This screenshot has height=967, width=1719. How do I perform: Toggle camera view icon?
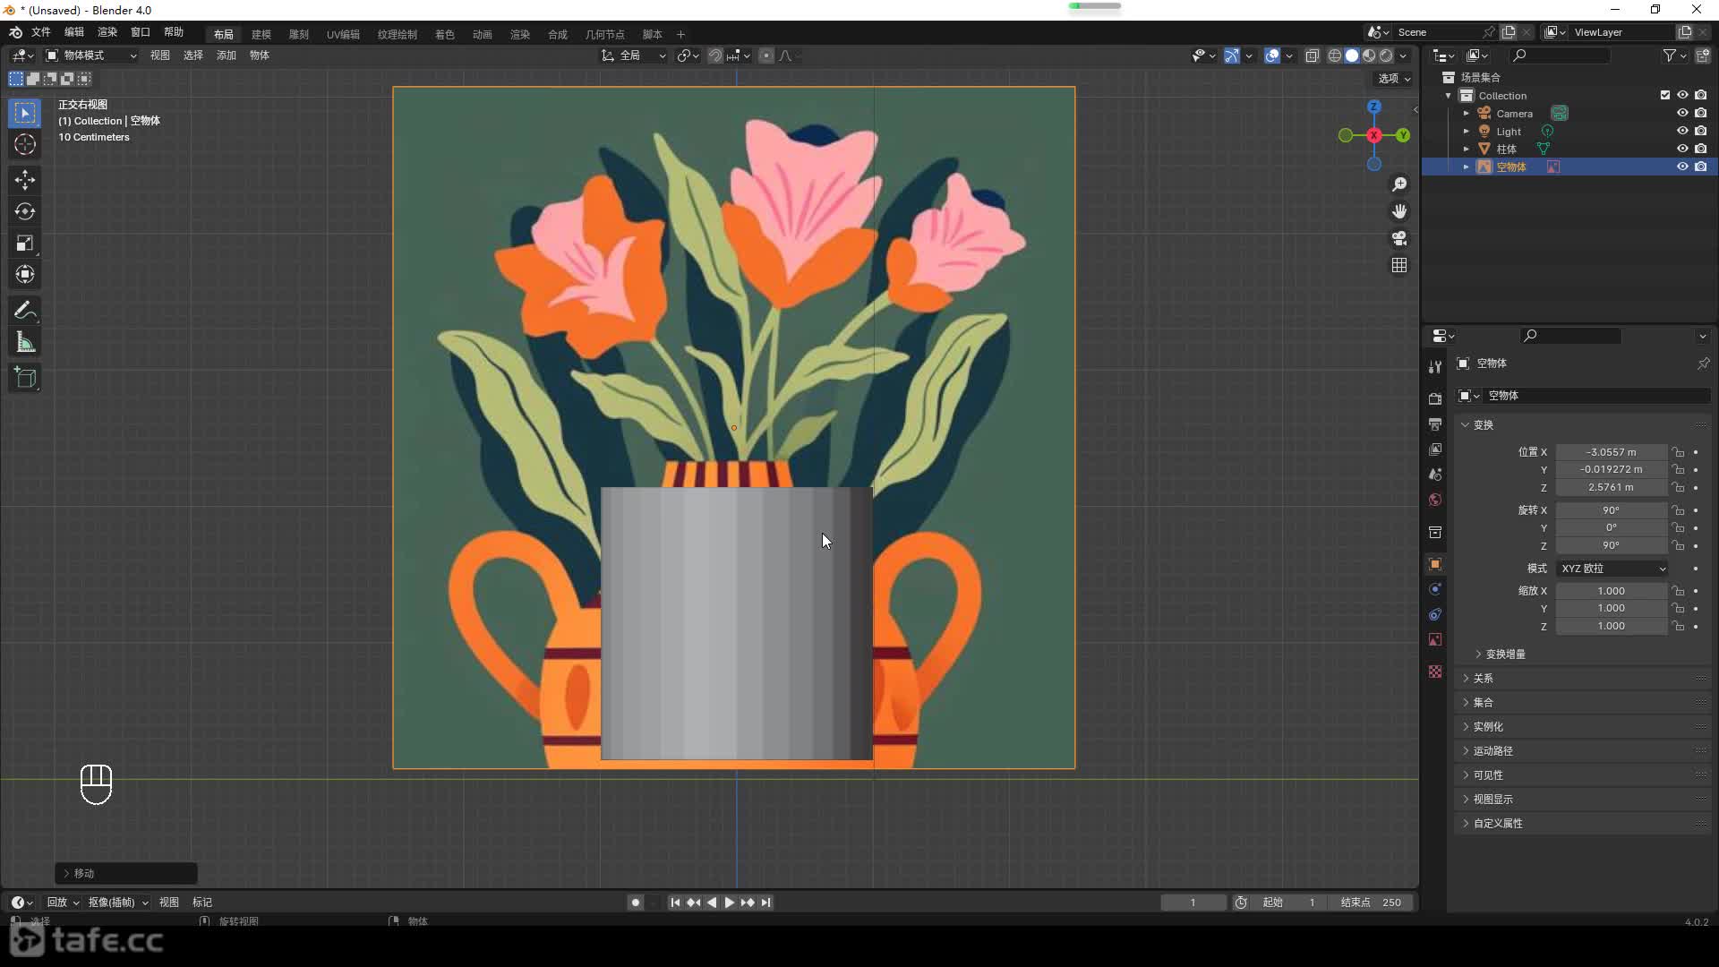tap(1399, 238)
